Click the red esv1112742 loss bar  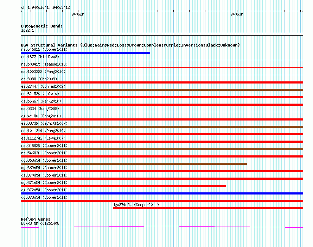pos(162,142)
